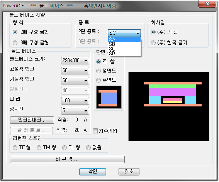Viewport: 219px width, 182px height.
Task: Select the 3매 구성 금형 radio button
Action: [15, 43]
